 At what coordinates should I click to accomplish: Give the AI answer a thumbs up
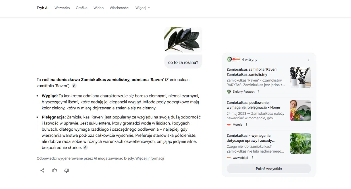[54, 170]
